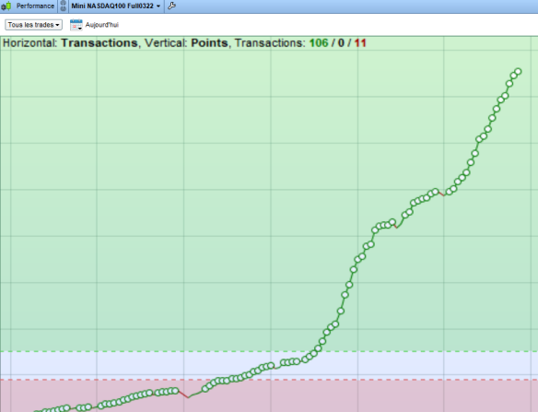Click the red losing count 11
Screen dimensions: 538x412
pyautogui.click(x=360, y=43)
